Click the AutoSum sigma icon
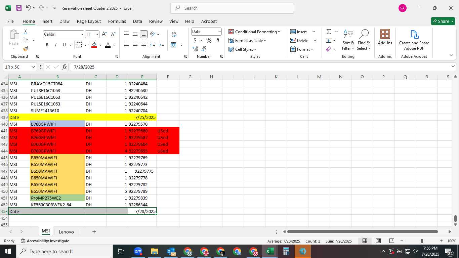 (329, 32)
